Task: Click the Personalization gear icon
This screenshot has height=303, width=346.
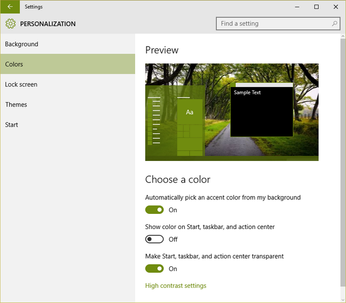Action: click(10, 24)
